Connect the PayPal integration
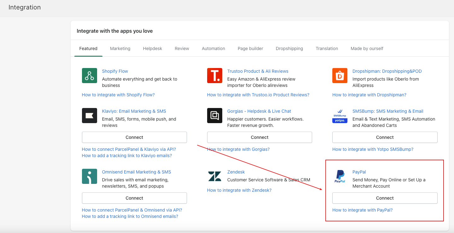 pos(385,198)
